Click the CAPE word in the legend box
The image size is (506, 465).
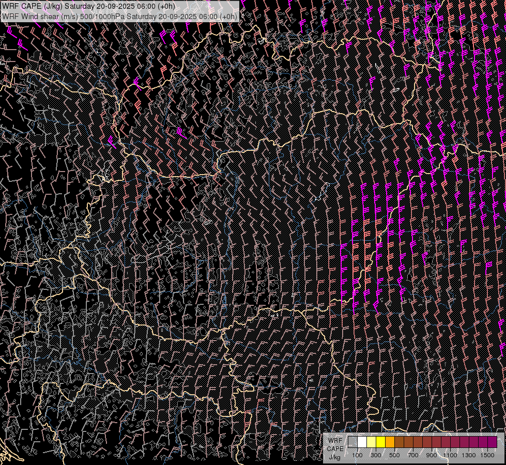click(334, 448)
